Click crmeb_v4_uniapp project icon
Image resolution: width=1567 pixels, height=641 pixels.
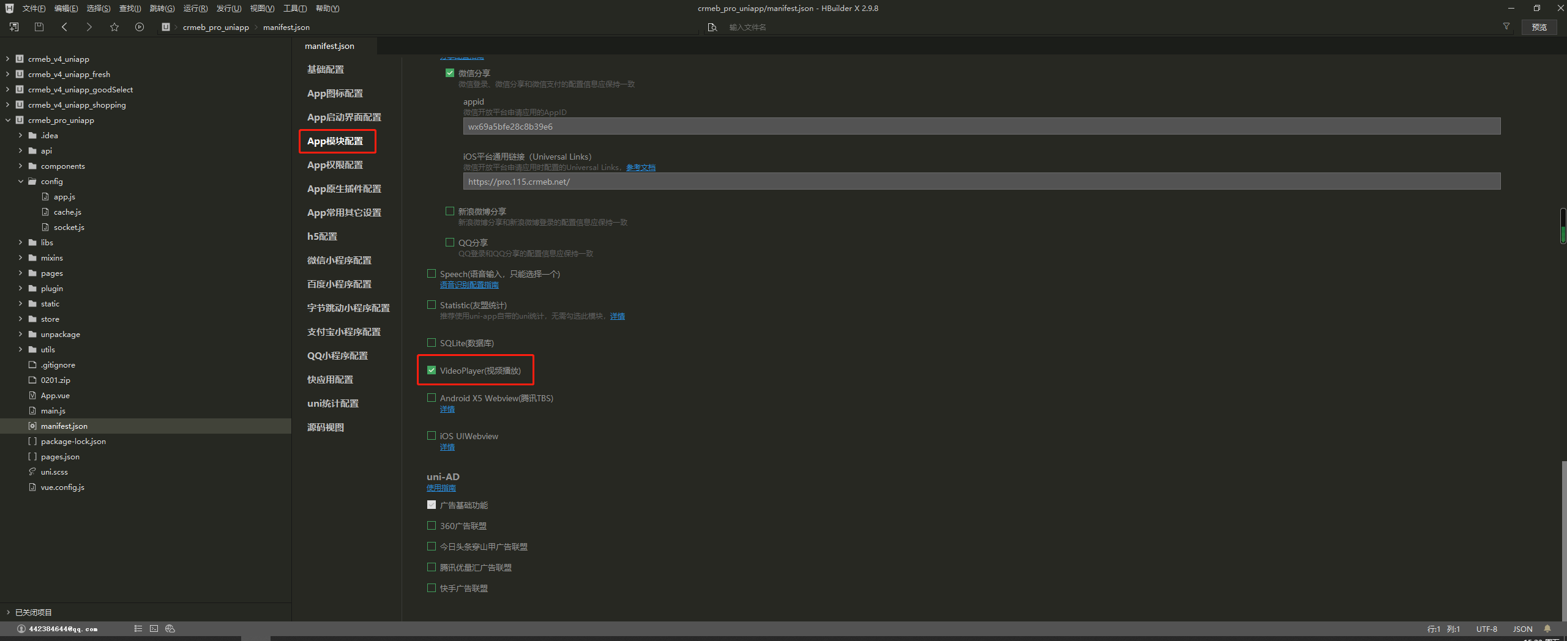20,59
